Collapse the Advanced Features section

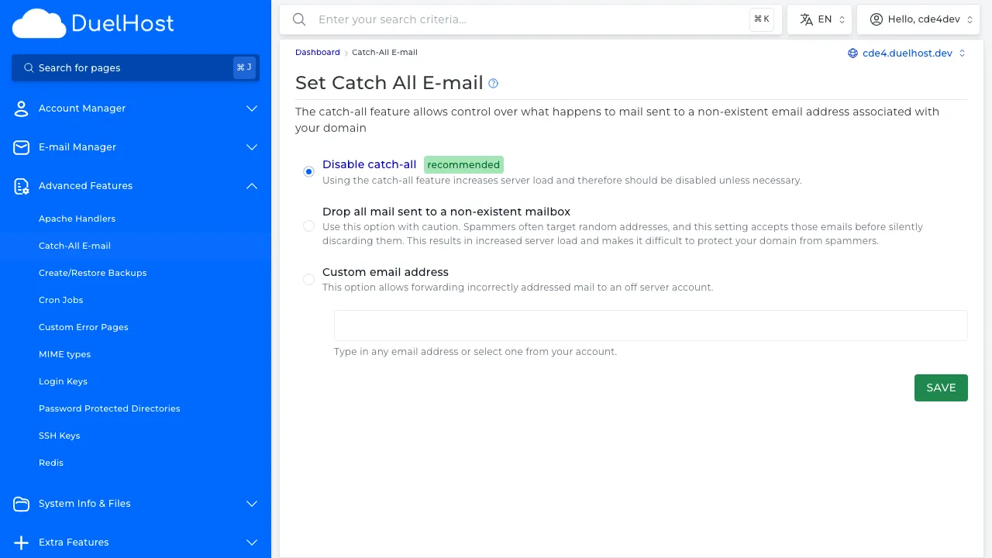point(251,186)
